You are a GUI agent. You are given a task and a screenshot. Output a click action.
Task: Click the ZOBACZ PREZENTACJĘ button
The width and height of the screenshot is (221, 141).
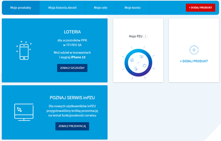[x=72, y=126]
